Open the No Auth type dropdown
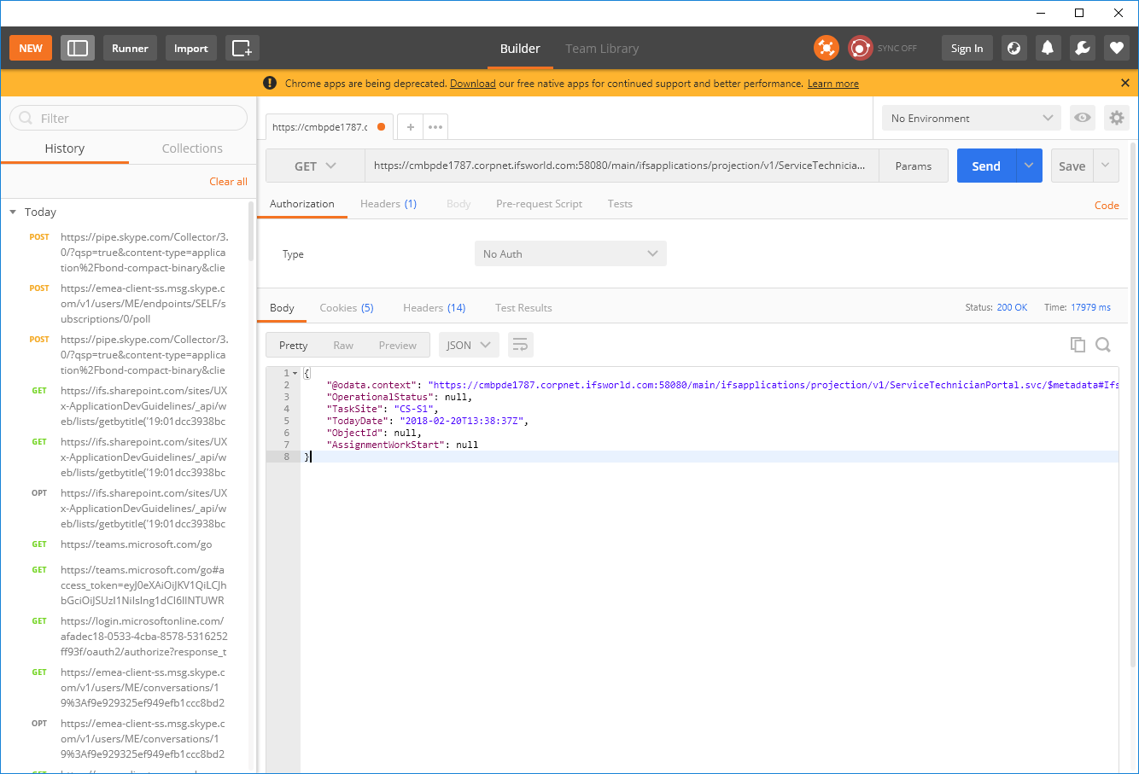The height and width of the screenshot is (774, 1139). click(570, 253)
